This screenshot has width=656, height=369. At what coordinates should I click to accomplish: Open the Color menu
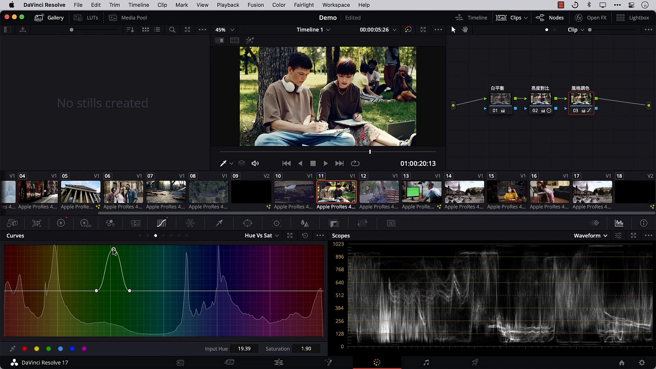[x=279, y=5]
